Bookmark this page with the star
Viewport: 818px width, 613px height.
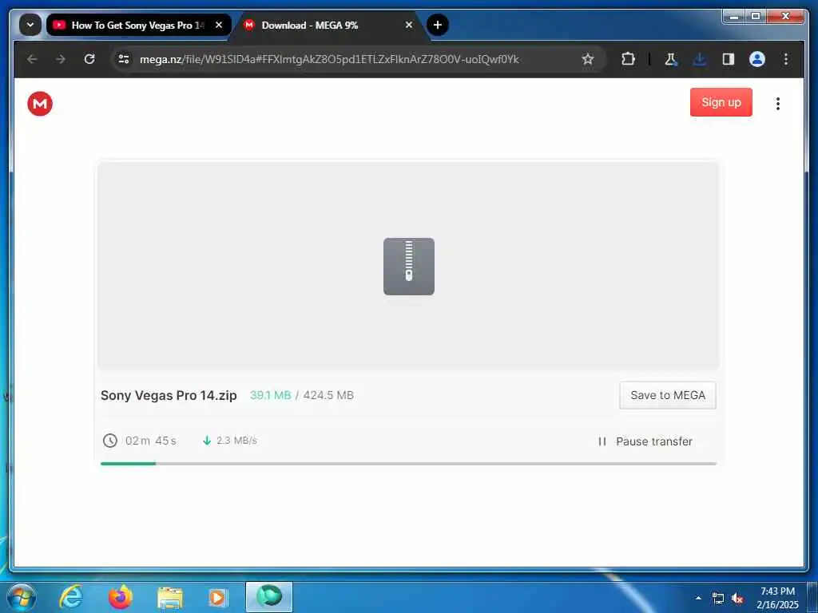588,59
